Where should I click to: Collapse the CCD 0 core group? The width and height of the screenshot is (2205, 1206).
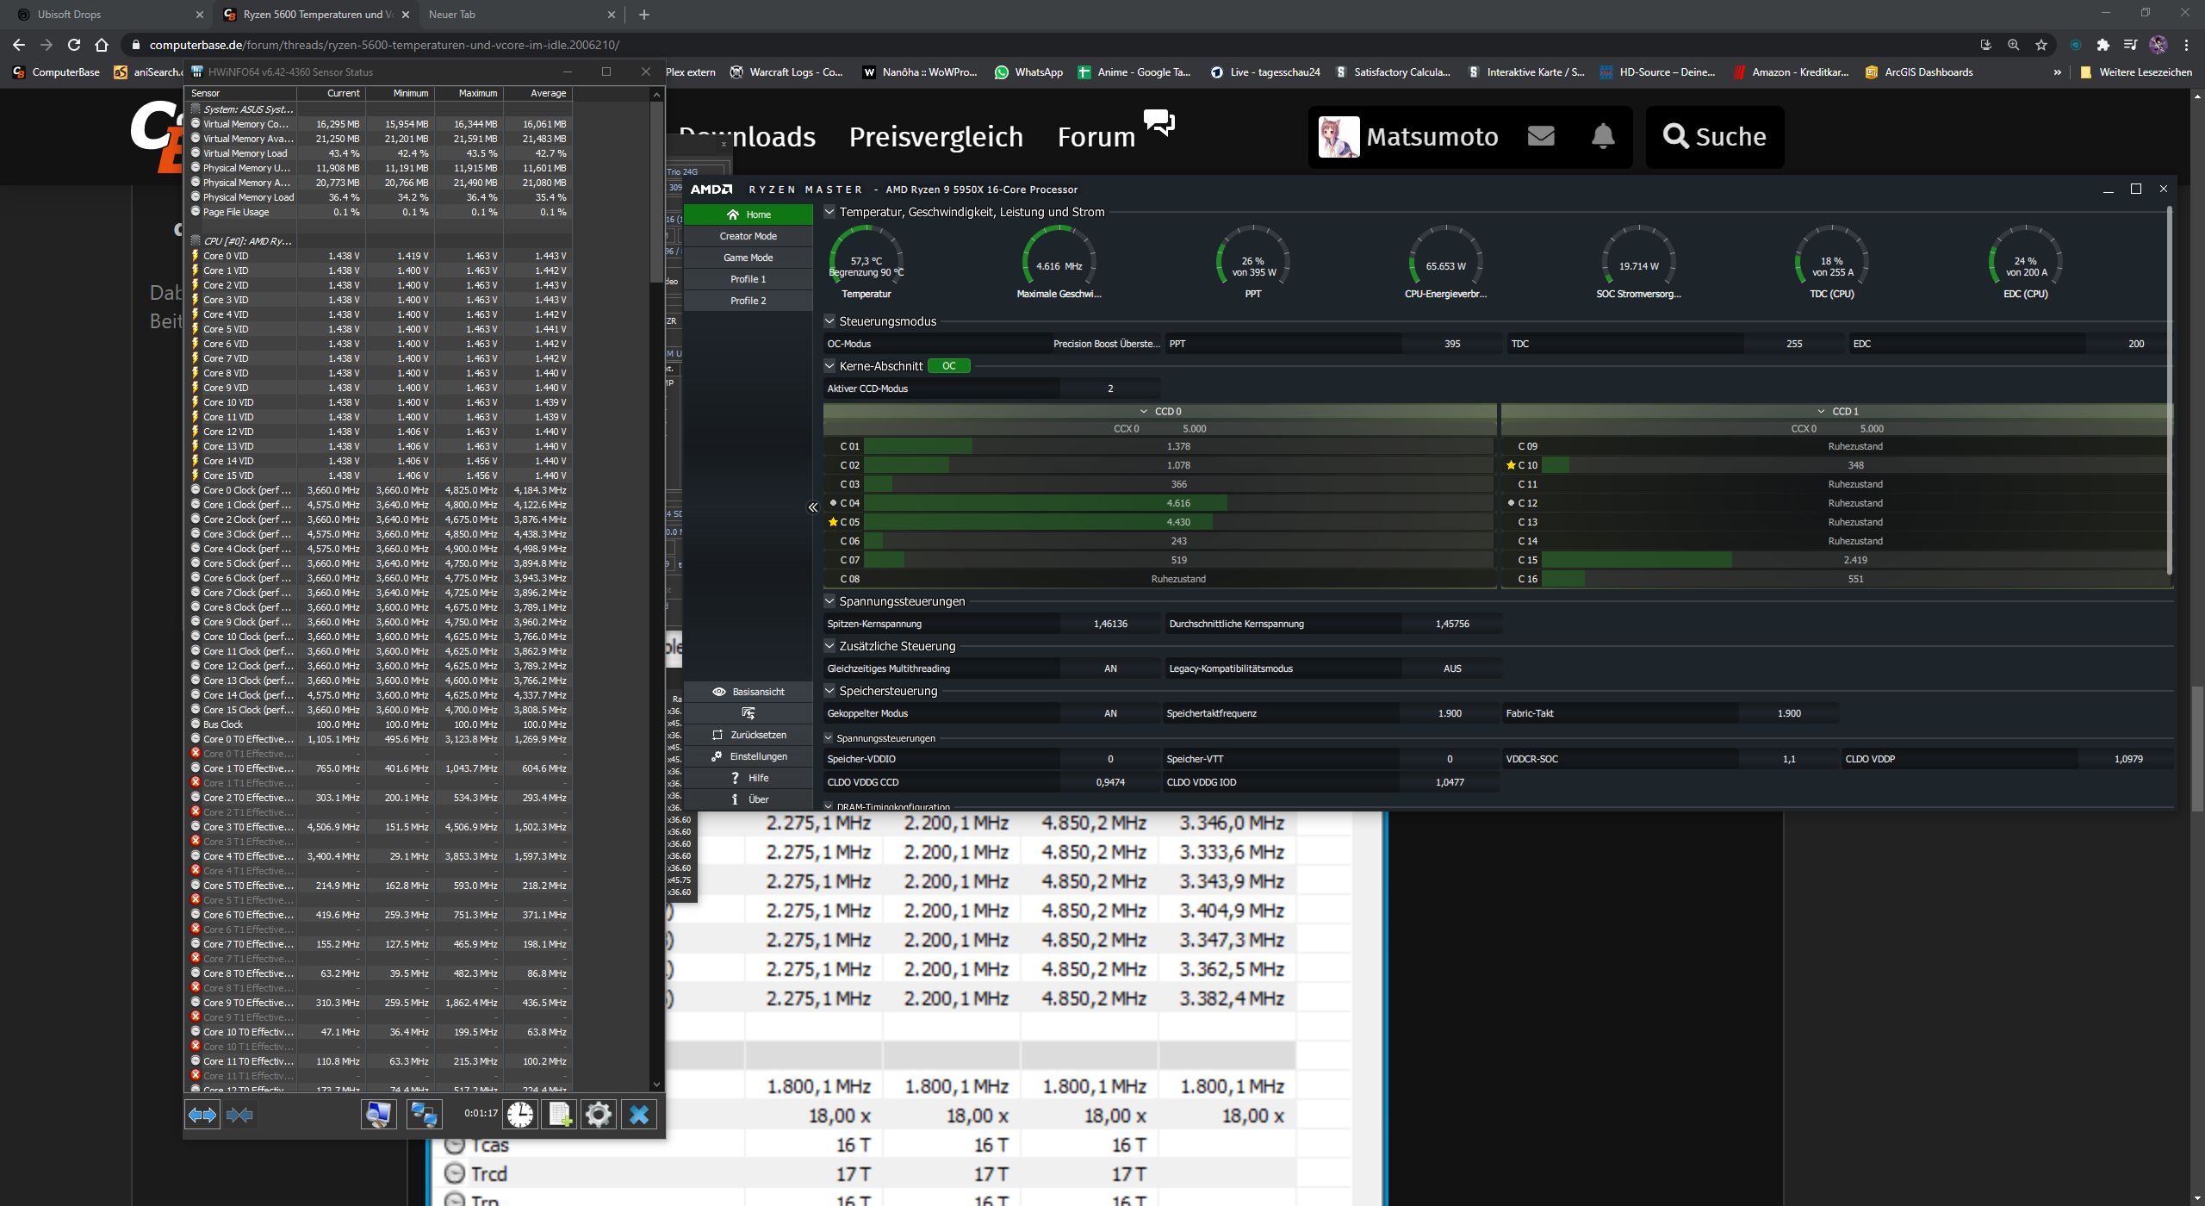pos(1144,412)
